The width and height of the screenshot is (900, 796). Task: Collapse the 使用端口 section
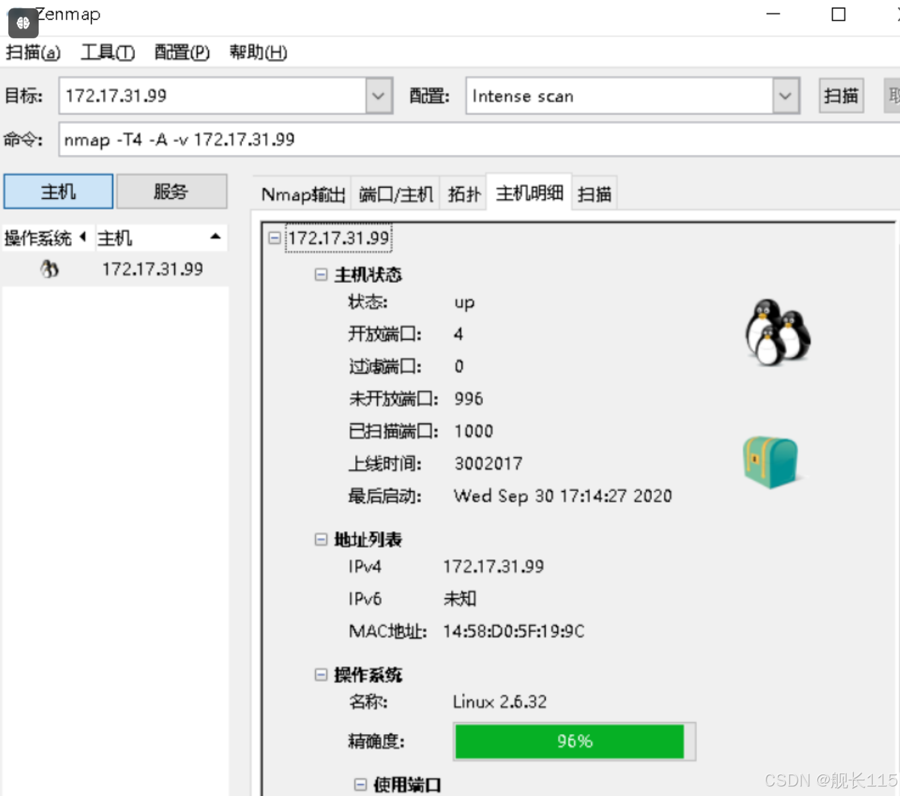pyautogui.click(x=360, y=784)
